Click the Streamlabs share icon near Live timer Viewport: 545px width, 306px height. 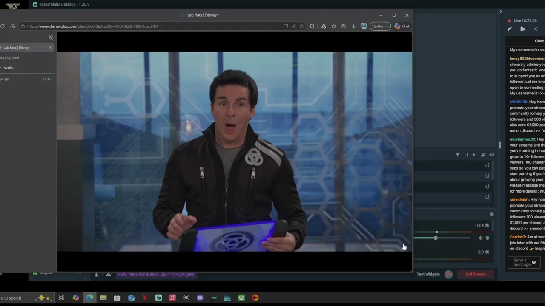pos(536,29)
